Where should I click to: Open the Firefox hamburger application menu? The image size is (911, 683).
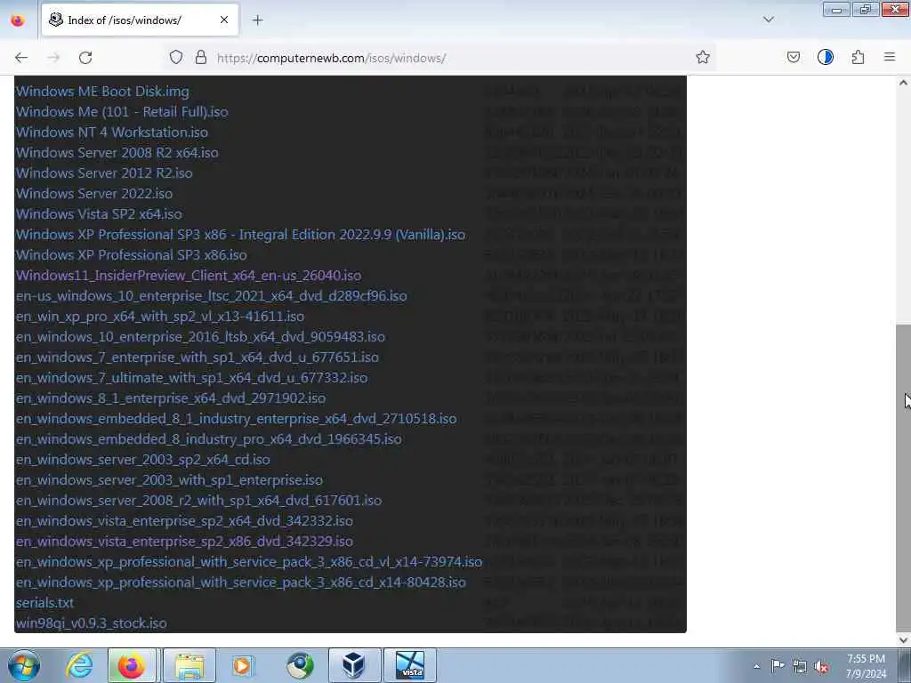(890, 57)
